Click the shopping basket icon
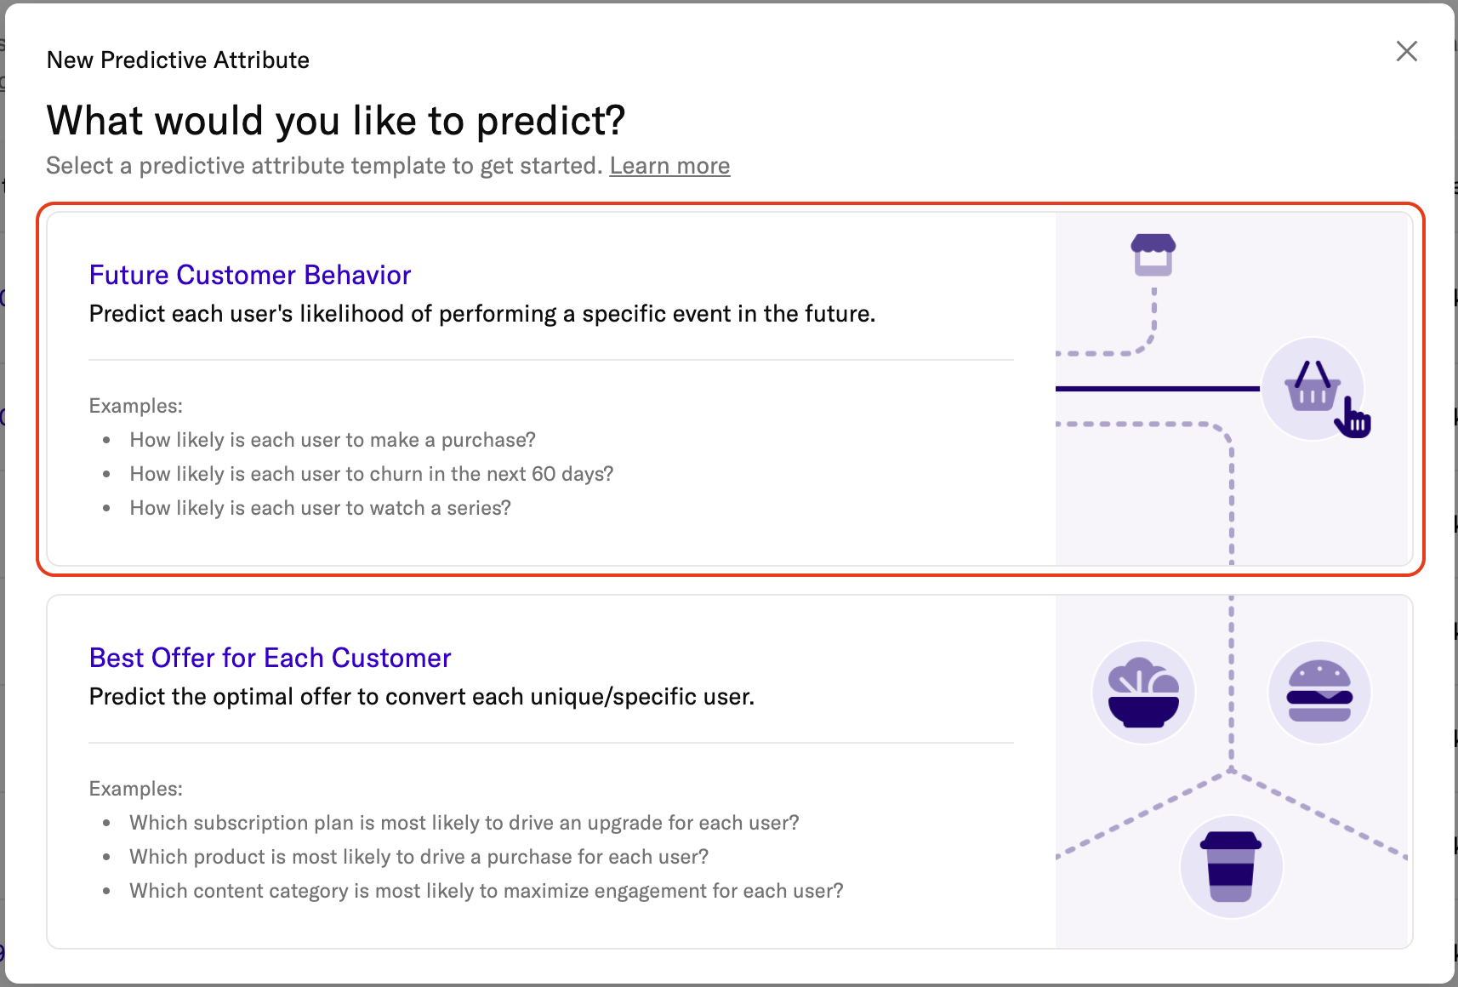 click(1311, 387)
